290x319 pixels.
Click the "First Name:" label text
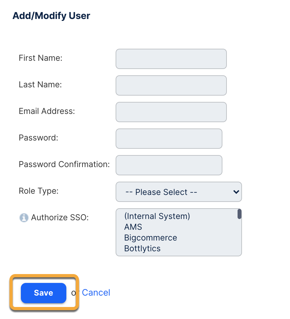click(x=41, y=58)
